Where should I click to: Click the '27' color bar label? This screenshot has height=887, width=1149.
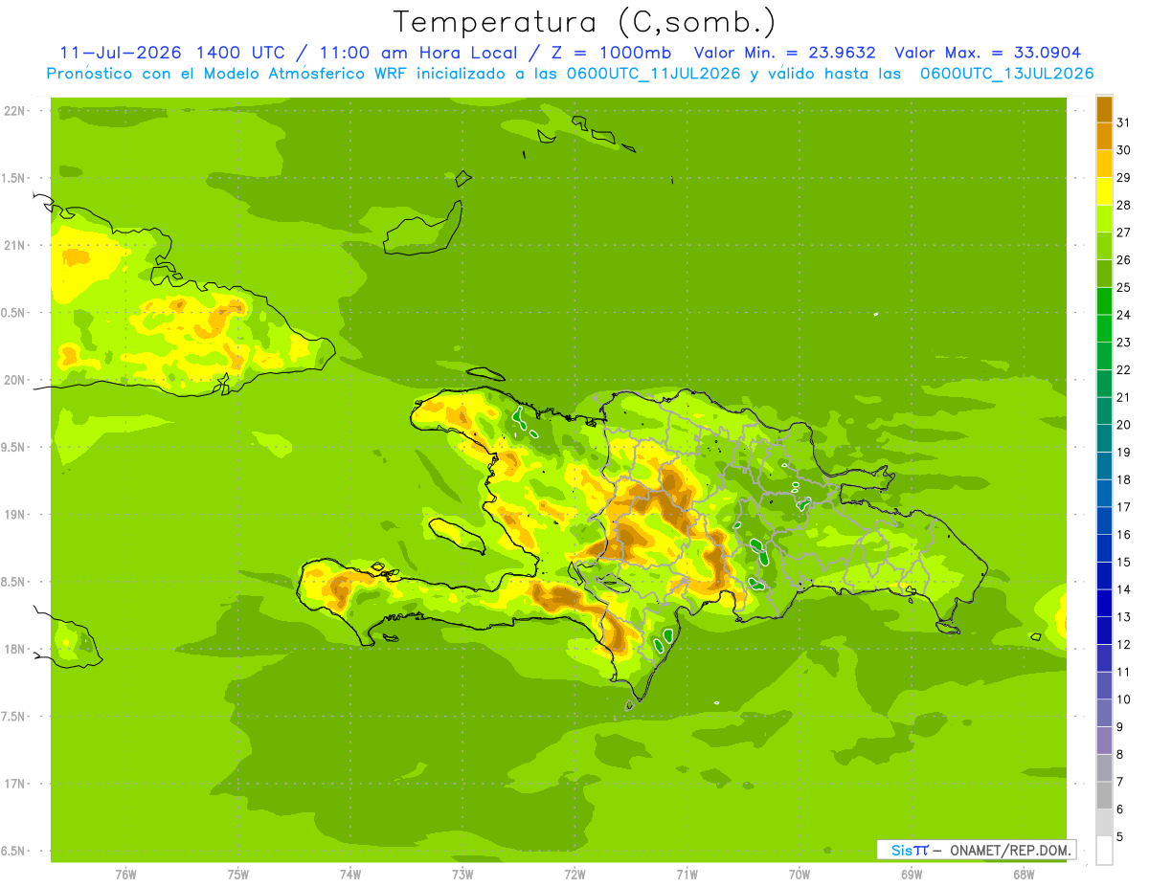point(1124,233)
